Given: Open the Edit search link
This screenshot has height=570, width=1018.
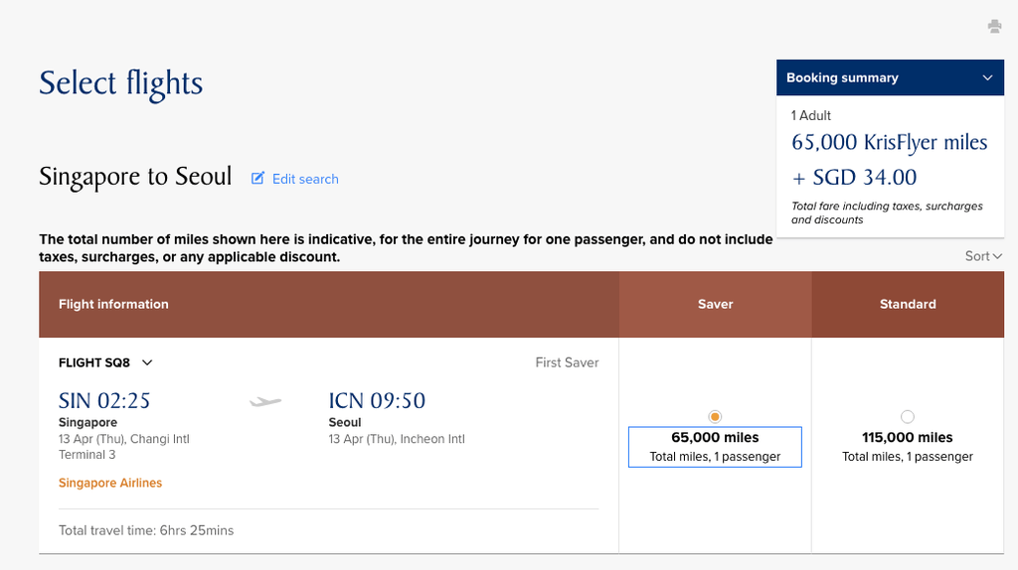Looking at the screenshot, I should coord(305,179).
